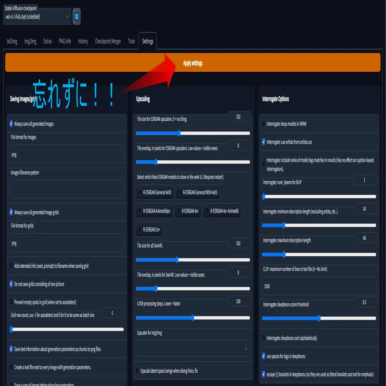Open the Checkpoint Merger tab
Screen dimensions: 386x386
point(108,41)
